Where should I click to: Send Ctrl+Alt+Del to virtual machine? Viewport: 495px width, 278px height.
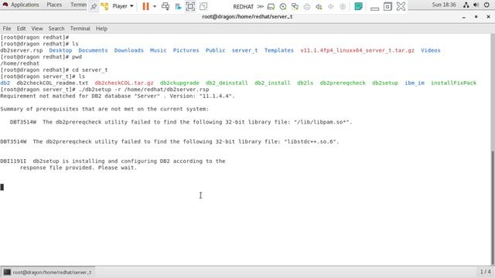click(166, 6)
